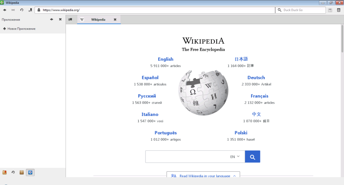Click the '1 164 000+ 記事' text
344x185 pixels.
(x=241, y=66)
